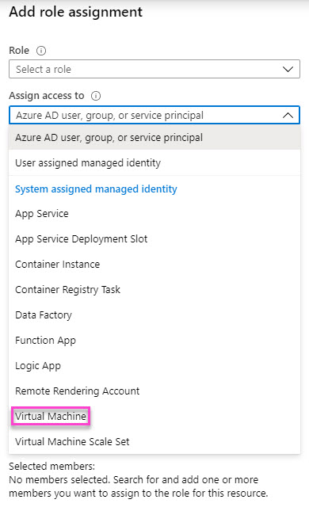Click the Assign access to label

pos(47,96)
